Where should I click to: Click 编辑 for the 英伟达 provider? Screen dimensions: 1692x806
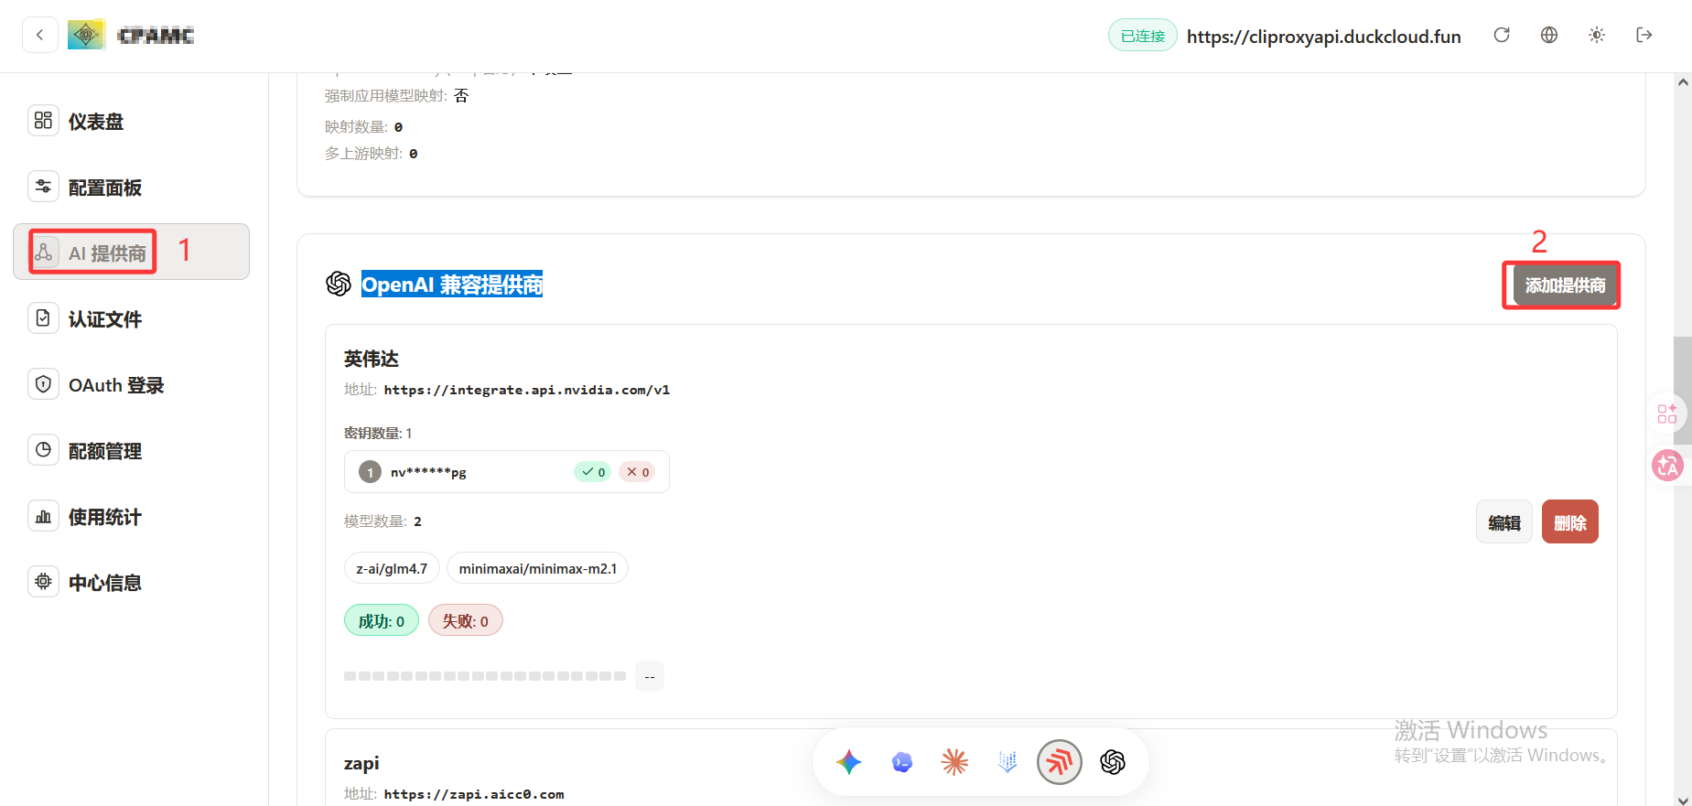(1504, 521)
